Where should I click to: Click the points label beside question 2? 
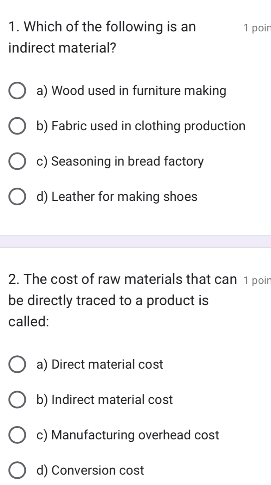click(256, 280)
